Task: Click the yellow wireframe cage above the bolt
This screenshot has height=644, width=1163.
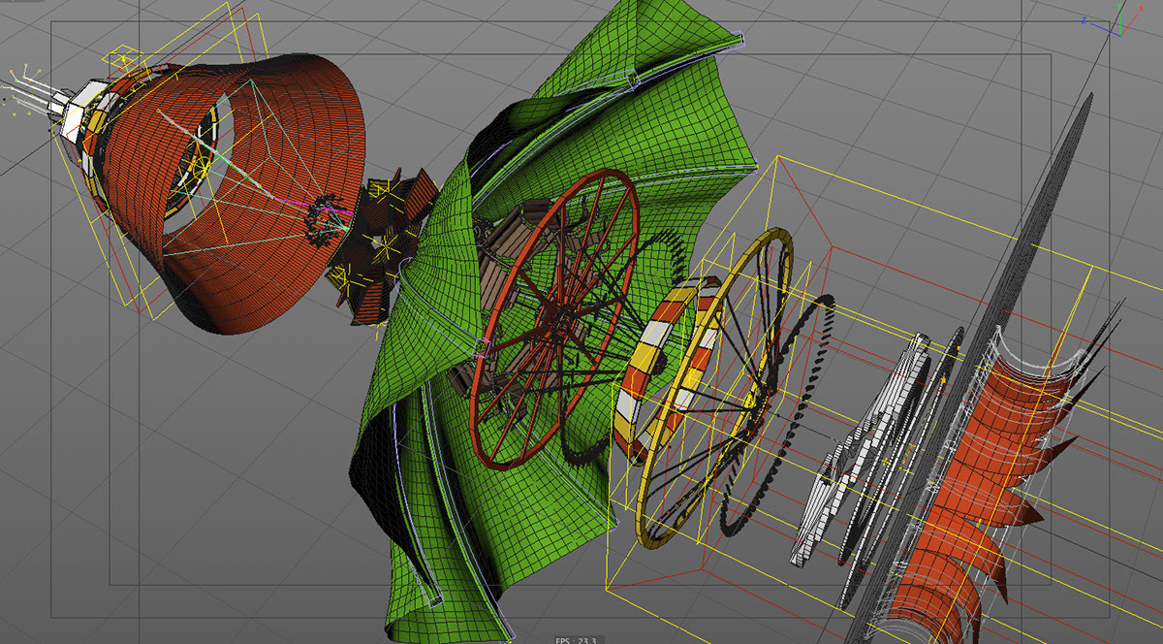Action: tap(123, 61)
